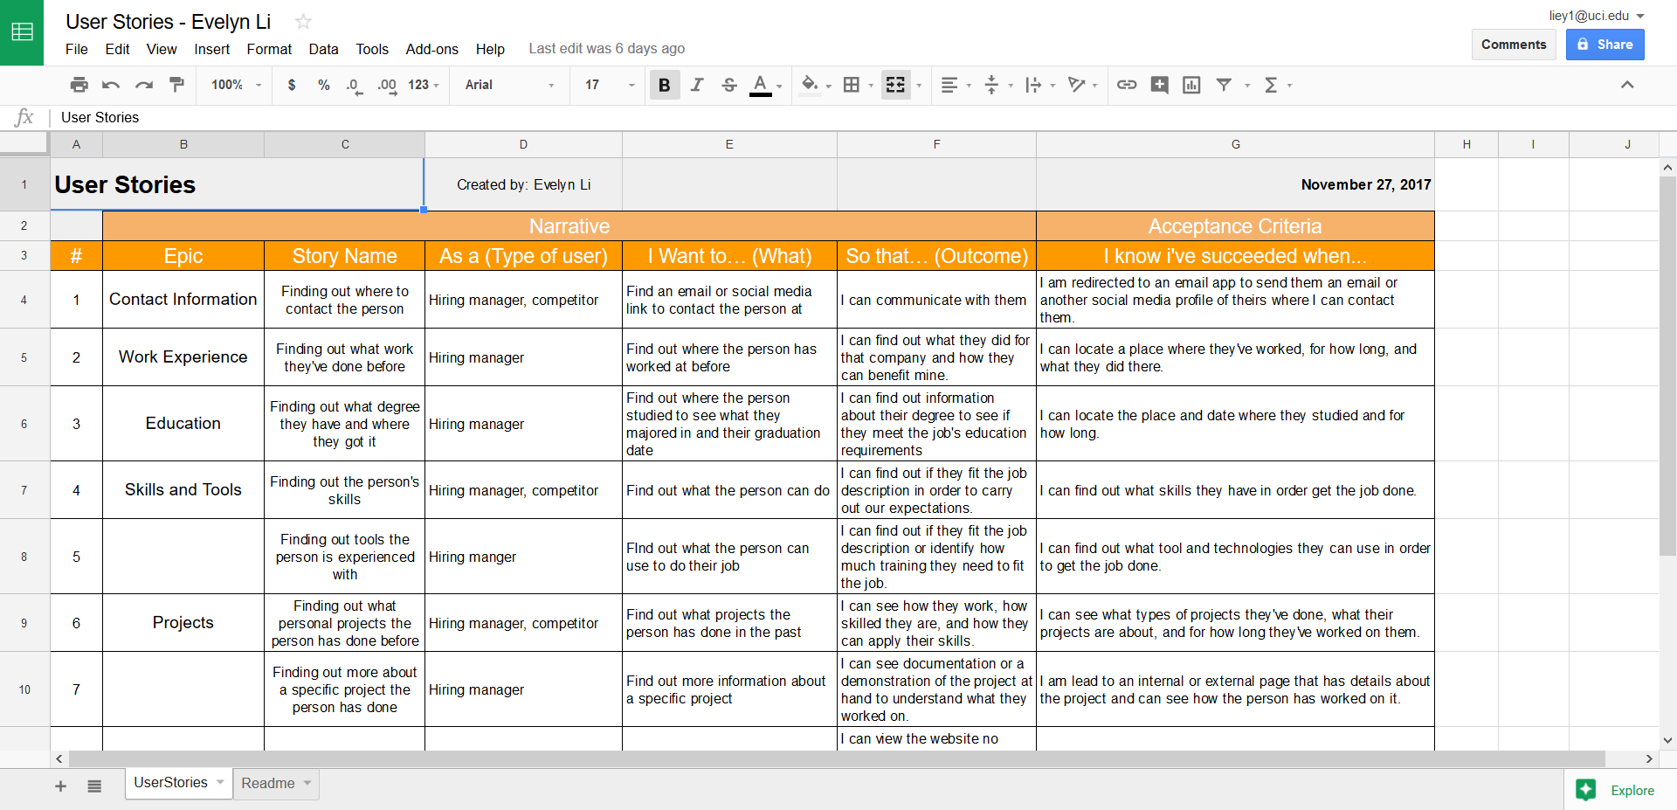The width and height of the screenshot is (1677, 810).
Task: Open the Readme tab dropdown arrow
Action: 307,783
